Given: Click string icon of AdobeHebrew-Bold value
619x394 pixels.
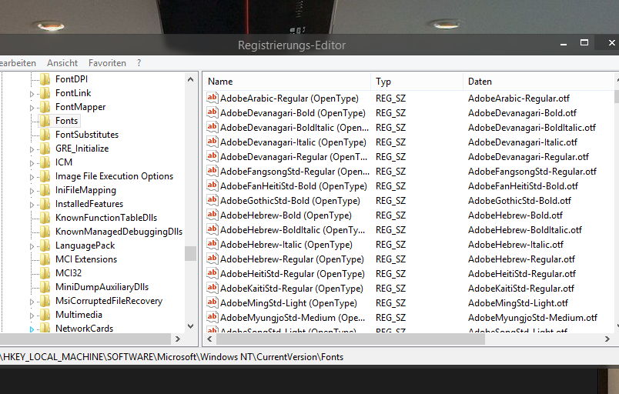Looking at the screenshot, I should pos(212,214).
